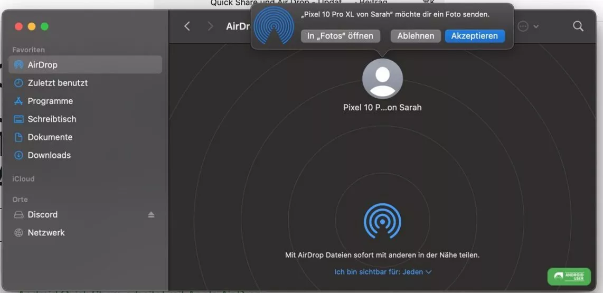Screen dimensions: 603x293
Task: Click the AirDrop window title text
Action: point(239,26)
